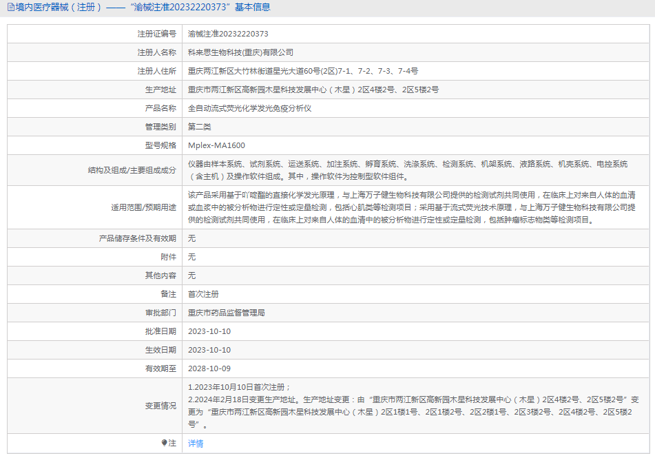Click the 结构及组成/主要组成成分 label
655x458 pixels.
pyautogui.click(x=132, y=170)
